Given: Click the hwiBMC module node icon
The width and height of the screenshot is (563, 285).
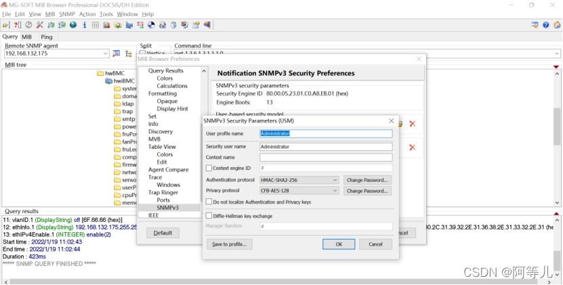Looking at the screenshot, I should pyautogui.click(x=108, y=81).
